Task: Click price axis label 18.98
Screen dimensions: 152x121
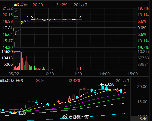Action: click(8, 21)
